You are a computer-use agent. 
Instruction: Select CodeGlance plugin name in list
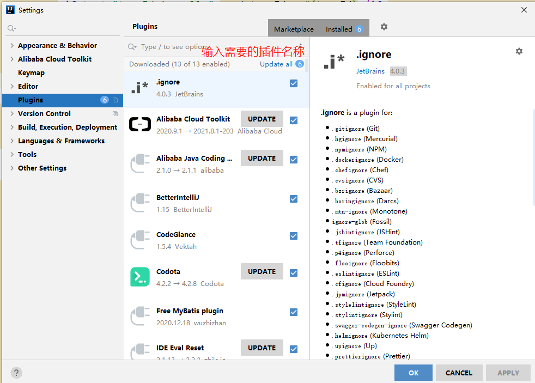click(176, 234)
